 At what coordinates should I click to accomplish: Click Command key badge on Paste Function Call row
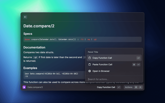coord(134,65)
